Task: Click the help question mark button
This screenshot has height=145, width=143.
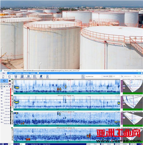Action: [142, 73]
